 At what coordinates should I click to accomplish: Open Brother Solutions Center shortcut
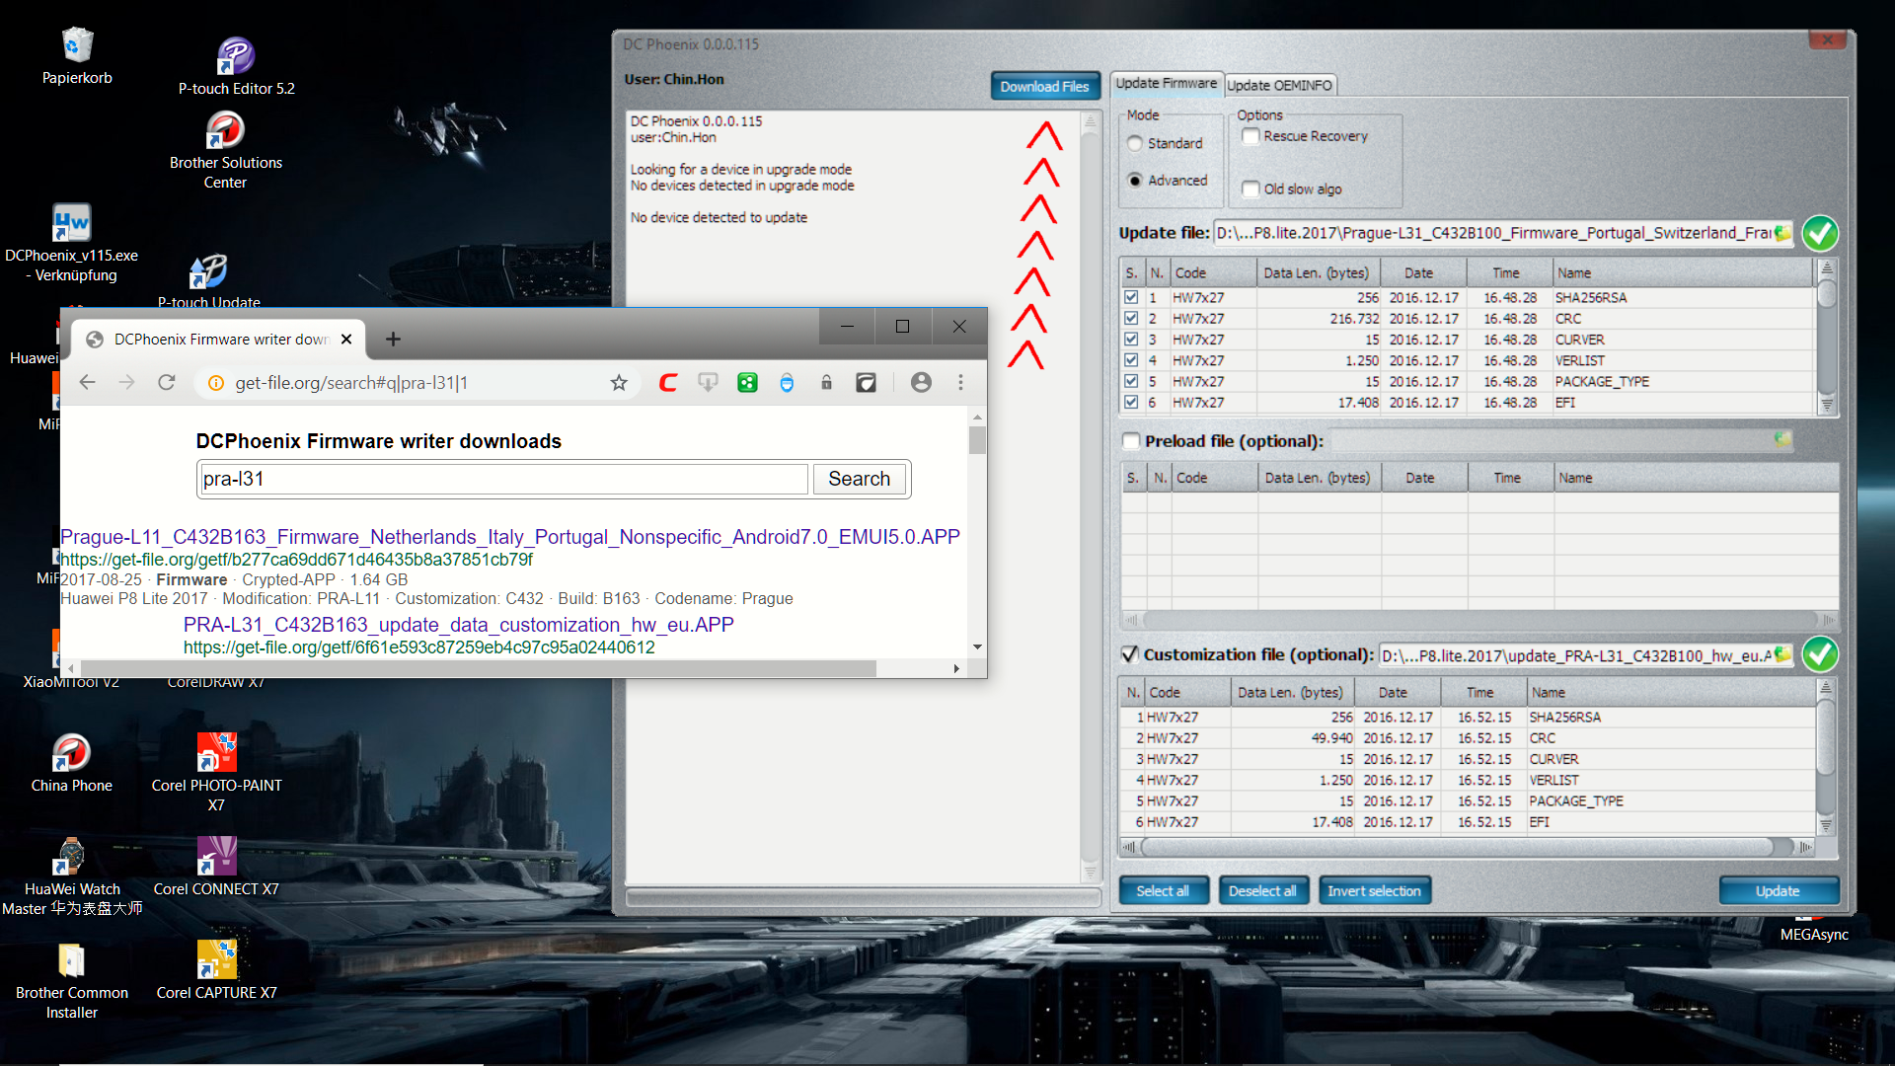point(225,150)
